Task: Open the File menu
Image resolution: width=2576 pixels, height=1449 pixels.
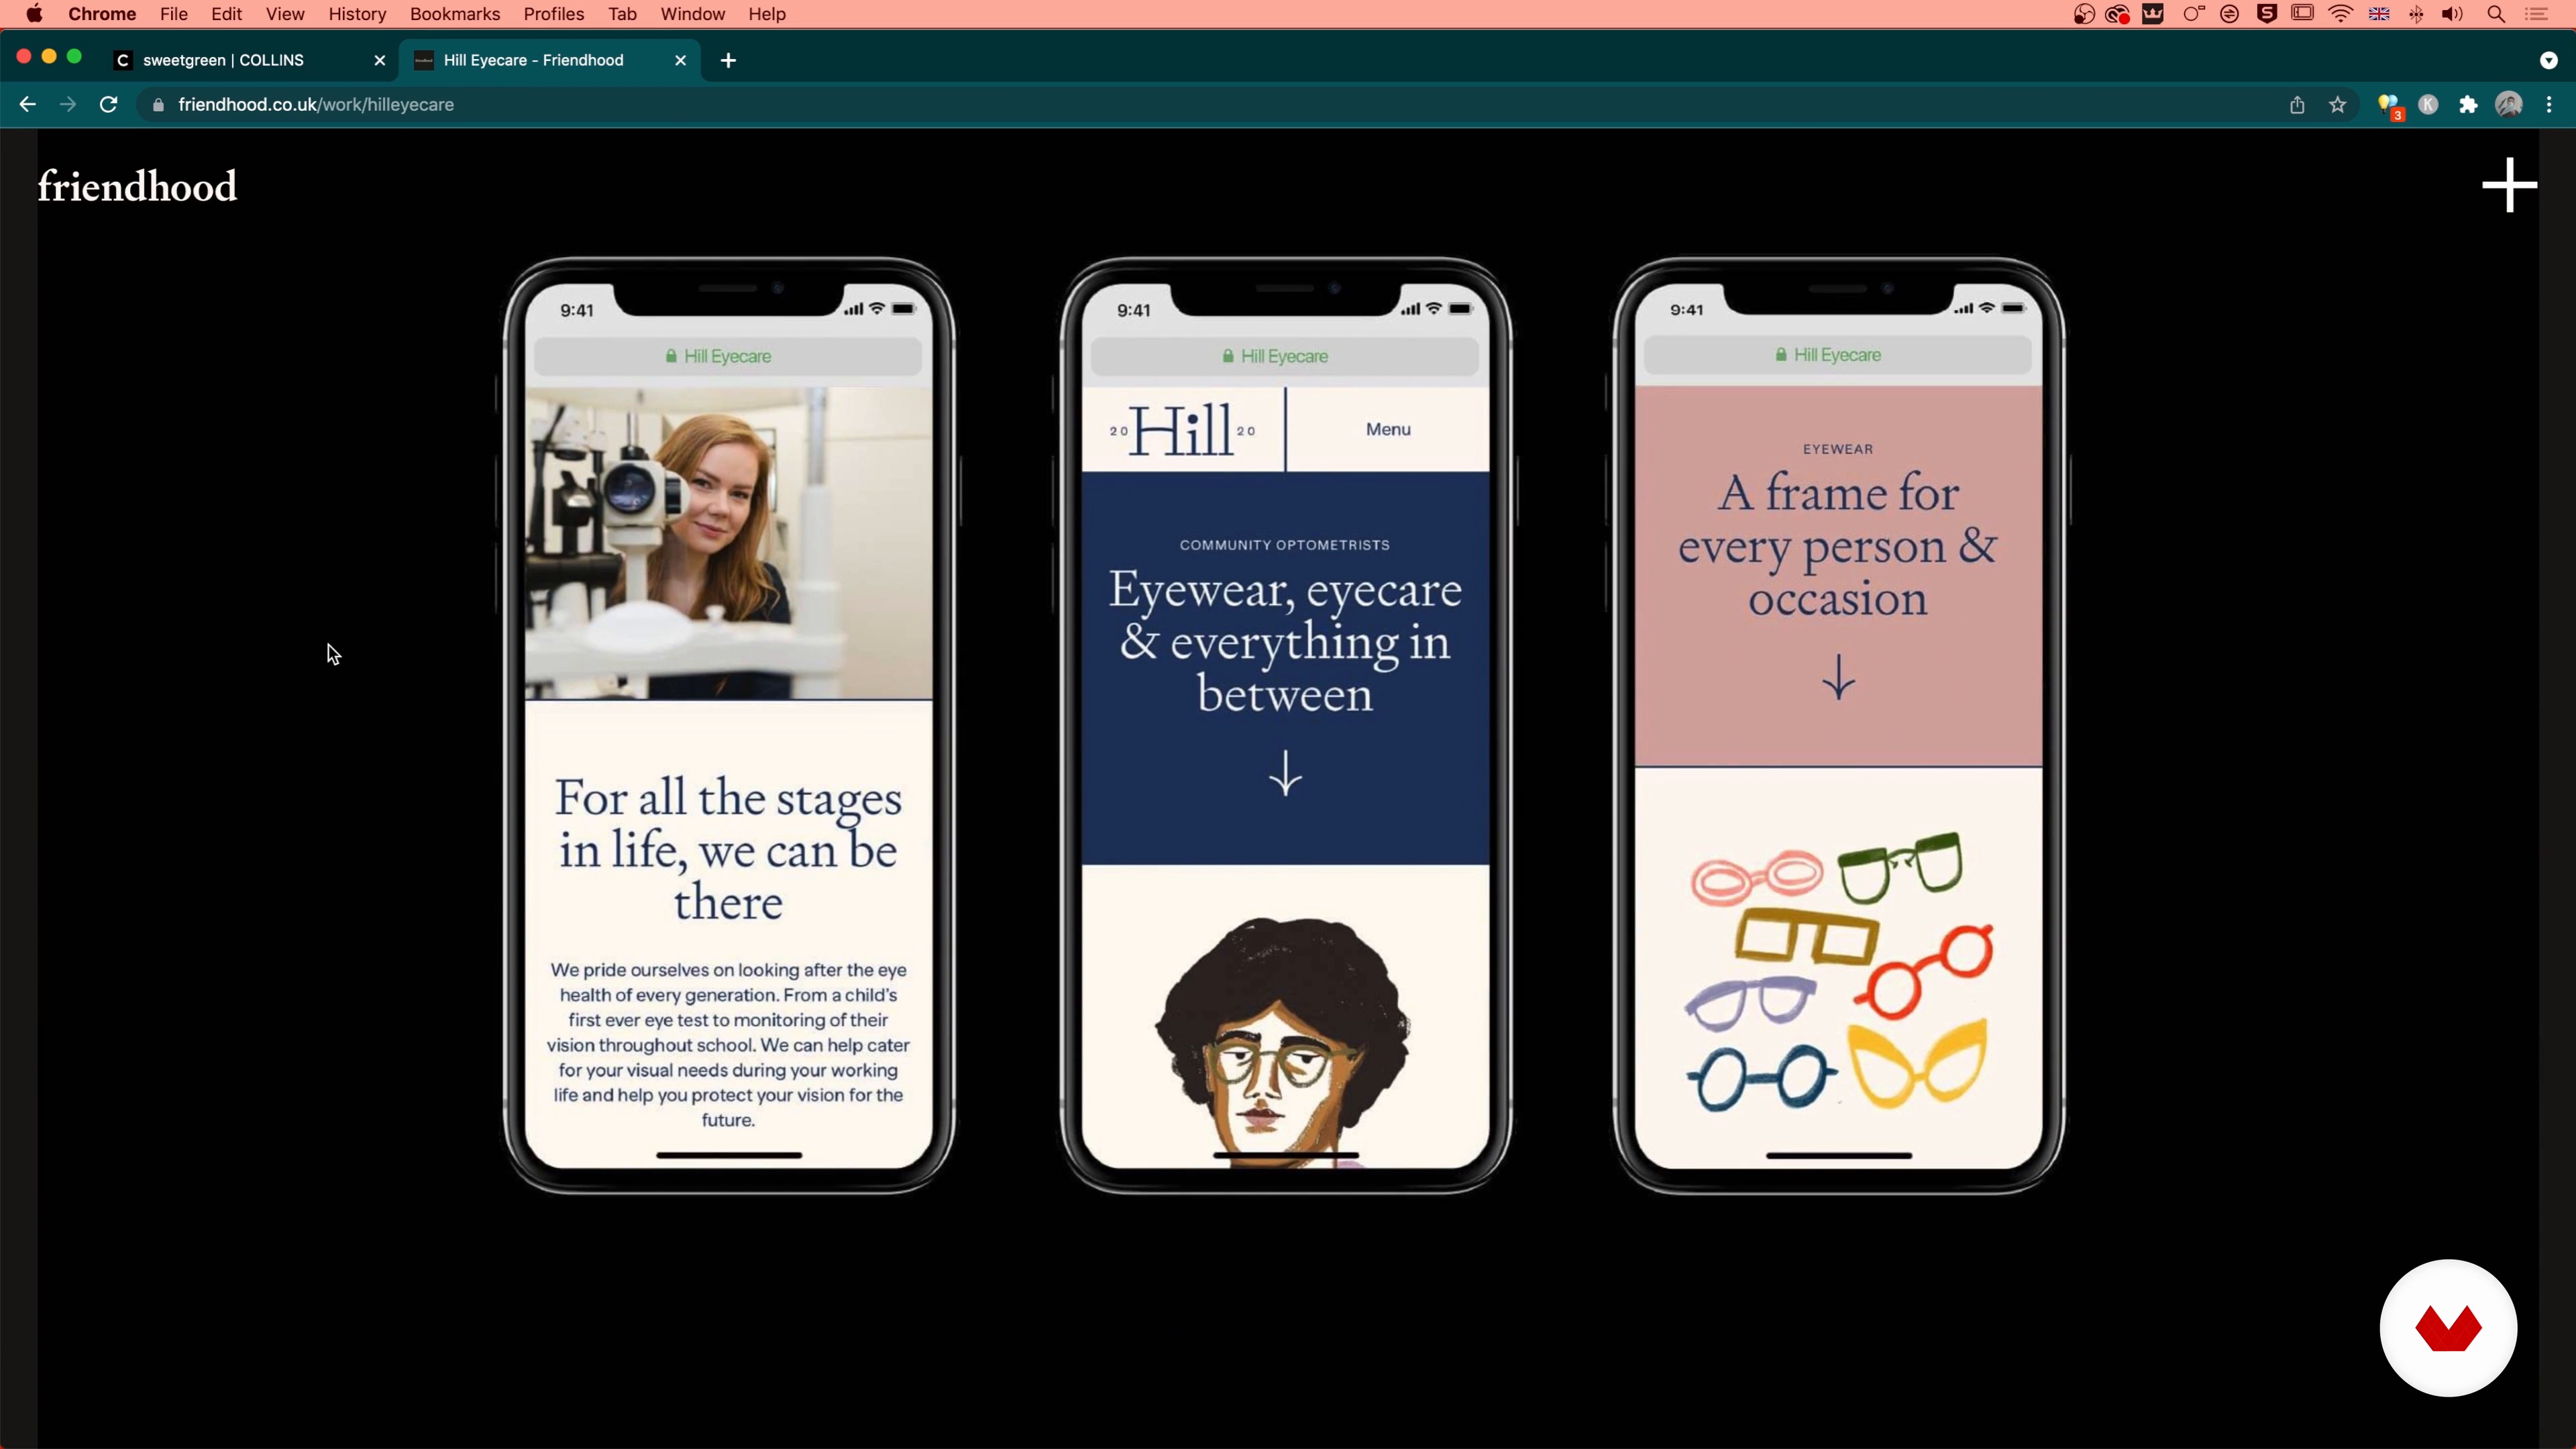Action: click(x=174, y=14)
